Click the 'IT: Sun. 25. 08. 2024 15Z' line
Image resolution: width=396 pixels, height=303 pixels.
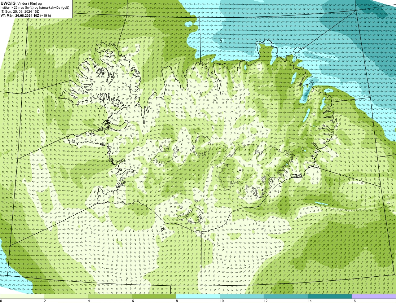20,11
